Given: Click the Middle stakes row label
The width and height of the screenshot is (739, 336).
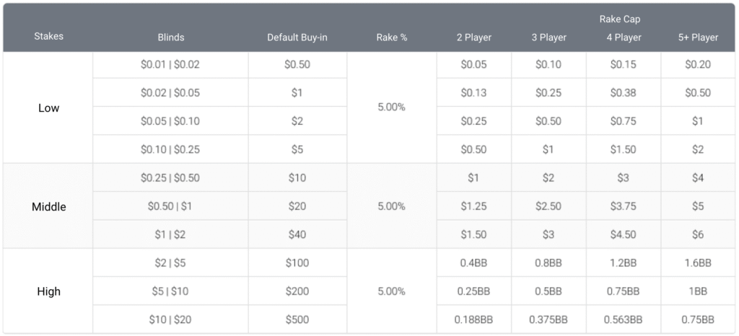Looking at the screenshot, I should coord(48,207).
